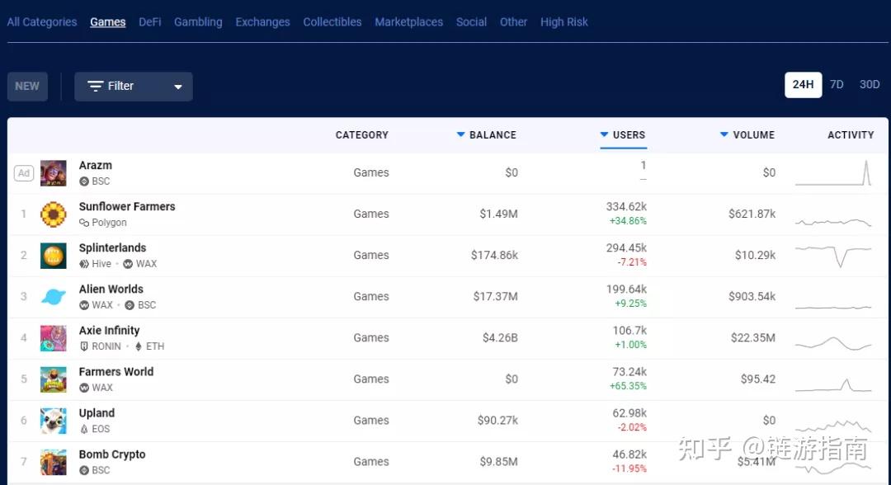This screenshot has width=891, height=485.
Task: Click the $4.26B balance of Axie Infinity
Action: pos(500,338)
